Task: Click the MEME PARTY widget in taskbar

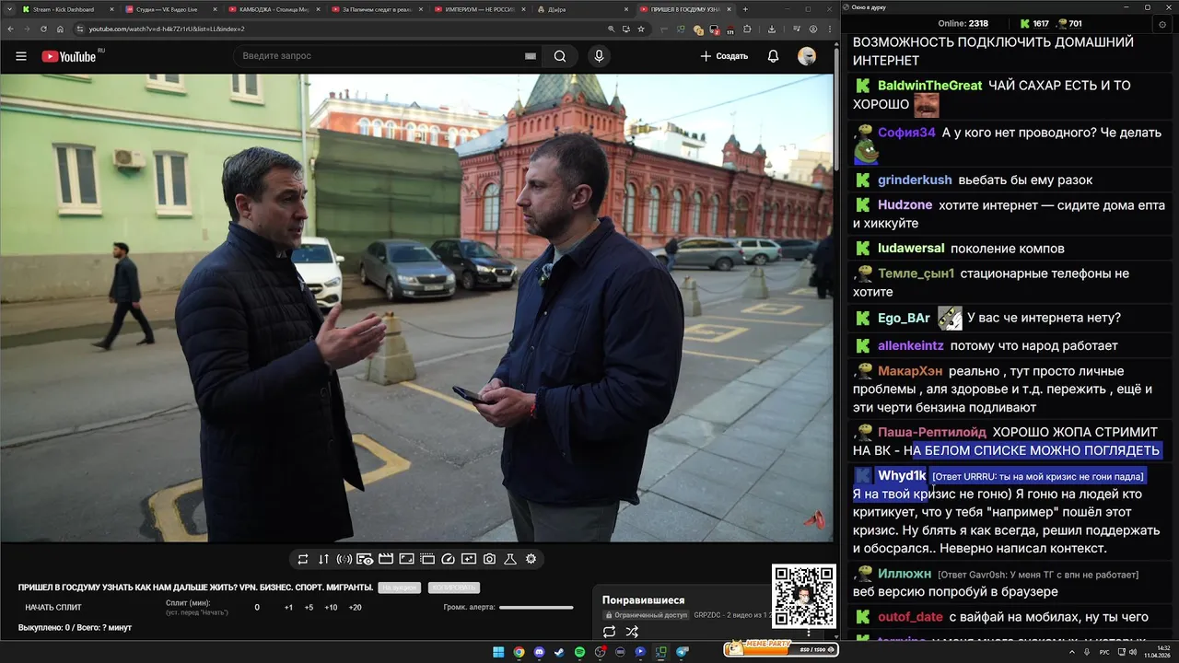Action: click(779, 648)
